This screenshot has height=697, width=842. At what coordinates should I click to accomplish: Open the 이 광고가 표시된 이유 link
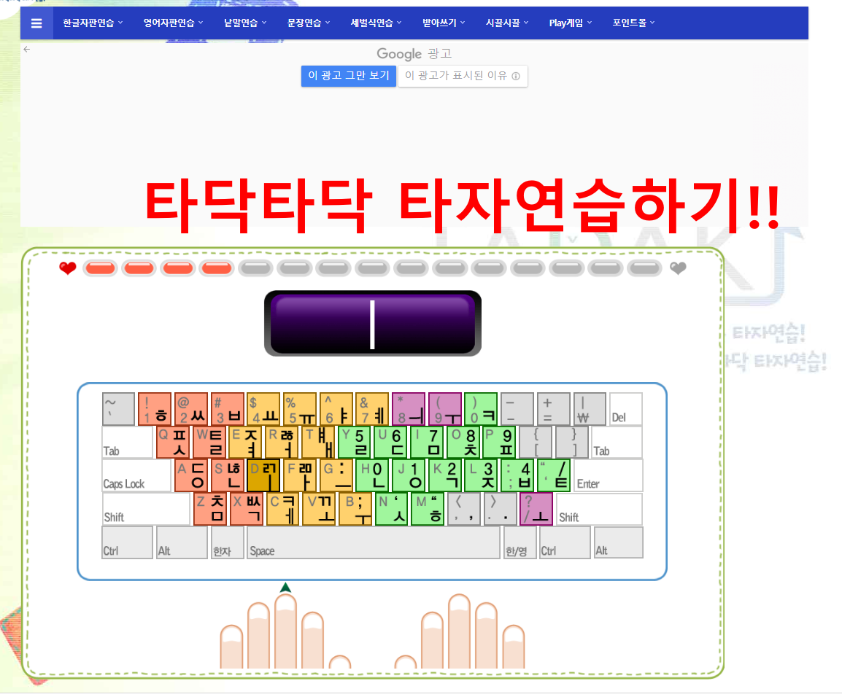(x=463, y=76)
